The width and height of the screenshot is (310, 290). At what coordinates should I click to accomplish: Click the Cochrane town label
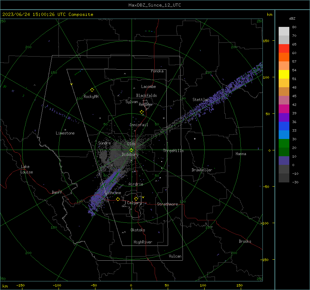[x=113, y=193]
